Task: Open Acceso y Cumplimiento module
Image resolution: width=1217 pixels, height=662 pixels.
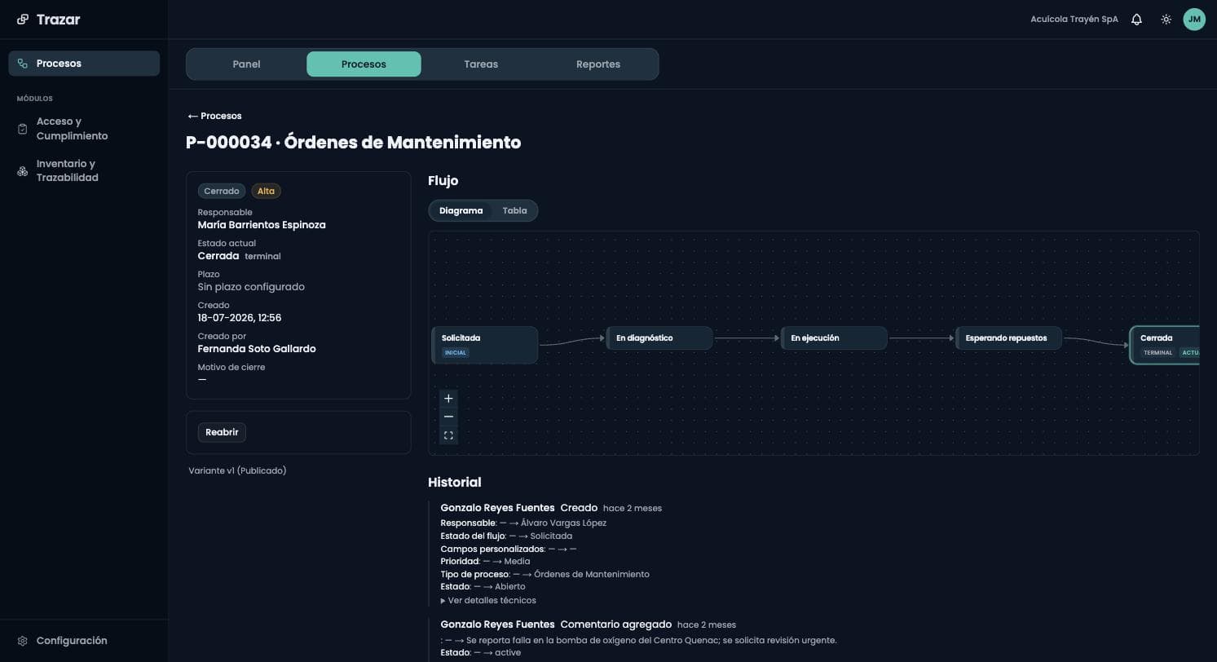Action: 84,129
